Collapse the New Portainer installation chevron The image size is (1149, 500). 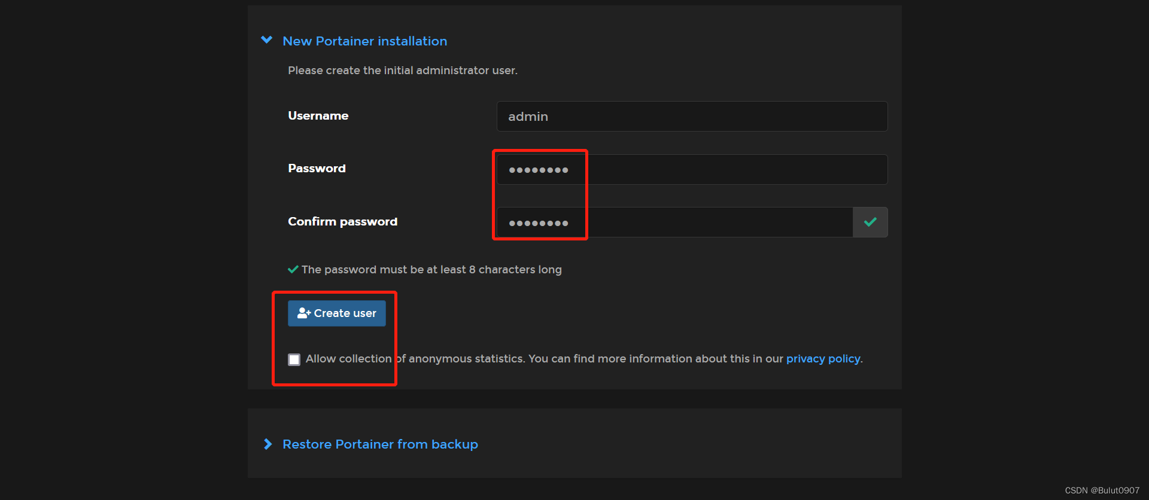tap(267, 40)
